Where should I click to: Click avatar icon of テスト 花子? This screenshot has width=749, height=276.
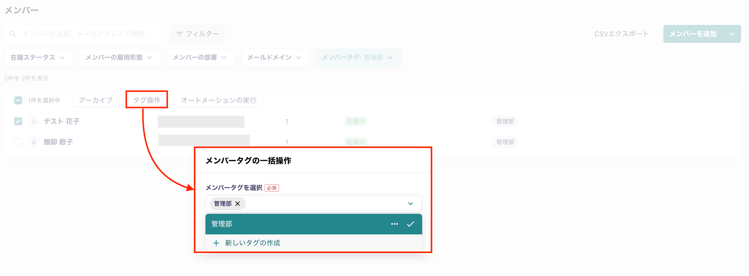(x=34, y=121)
